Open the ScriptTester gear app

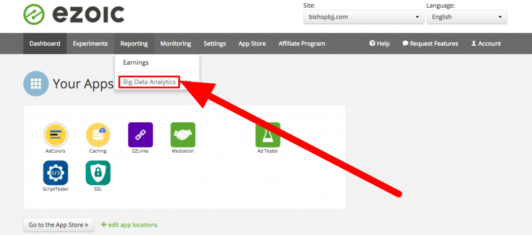click(x=56, y=173)
